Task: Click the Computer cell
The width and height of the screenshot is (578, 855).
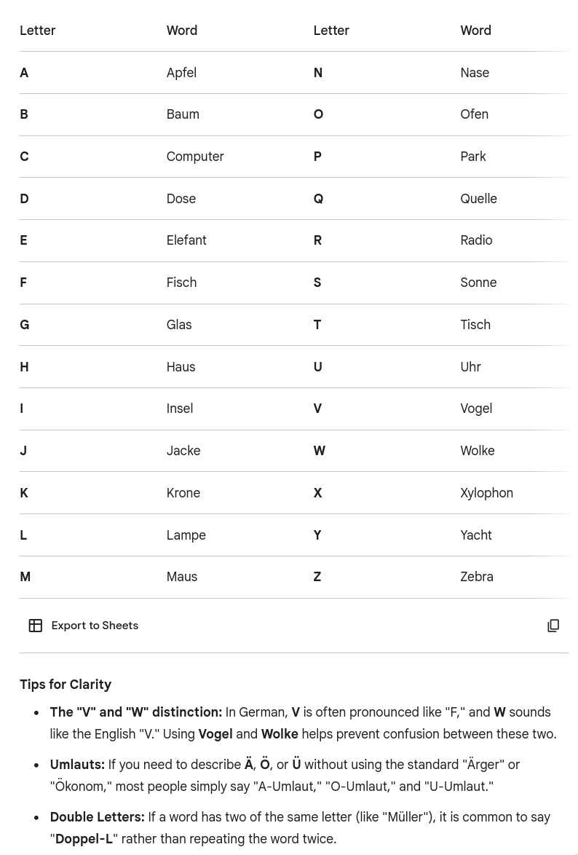Action: (195, 157)
